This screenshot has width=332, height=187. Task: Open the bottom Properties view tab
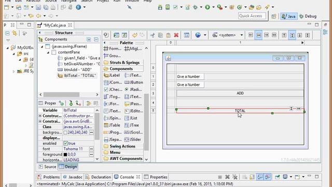pyautogui.click(x=156, y=177)
